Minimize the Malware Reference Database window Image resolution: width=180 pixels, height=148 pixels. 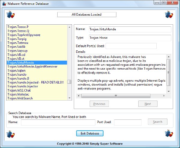pos(157,2)
